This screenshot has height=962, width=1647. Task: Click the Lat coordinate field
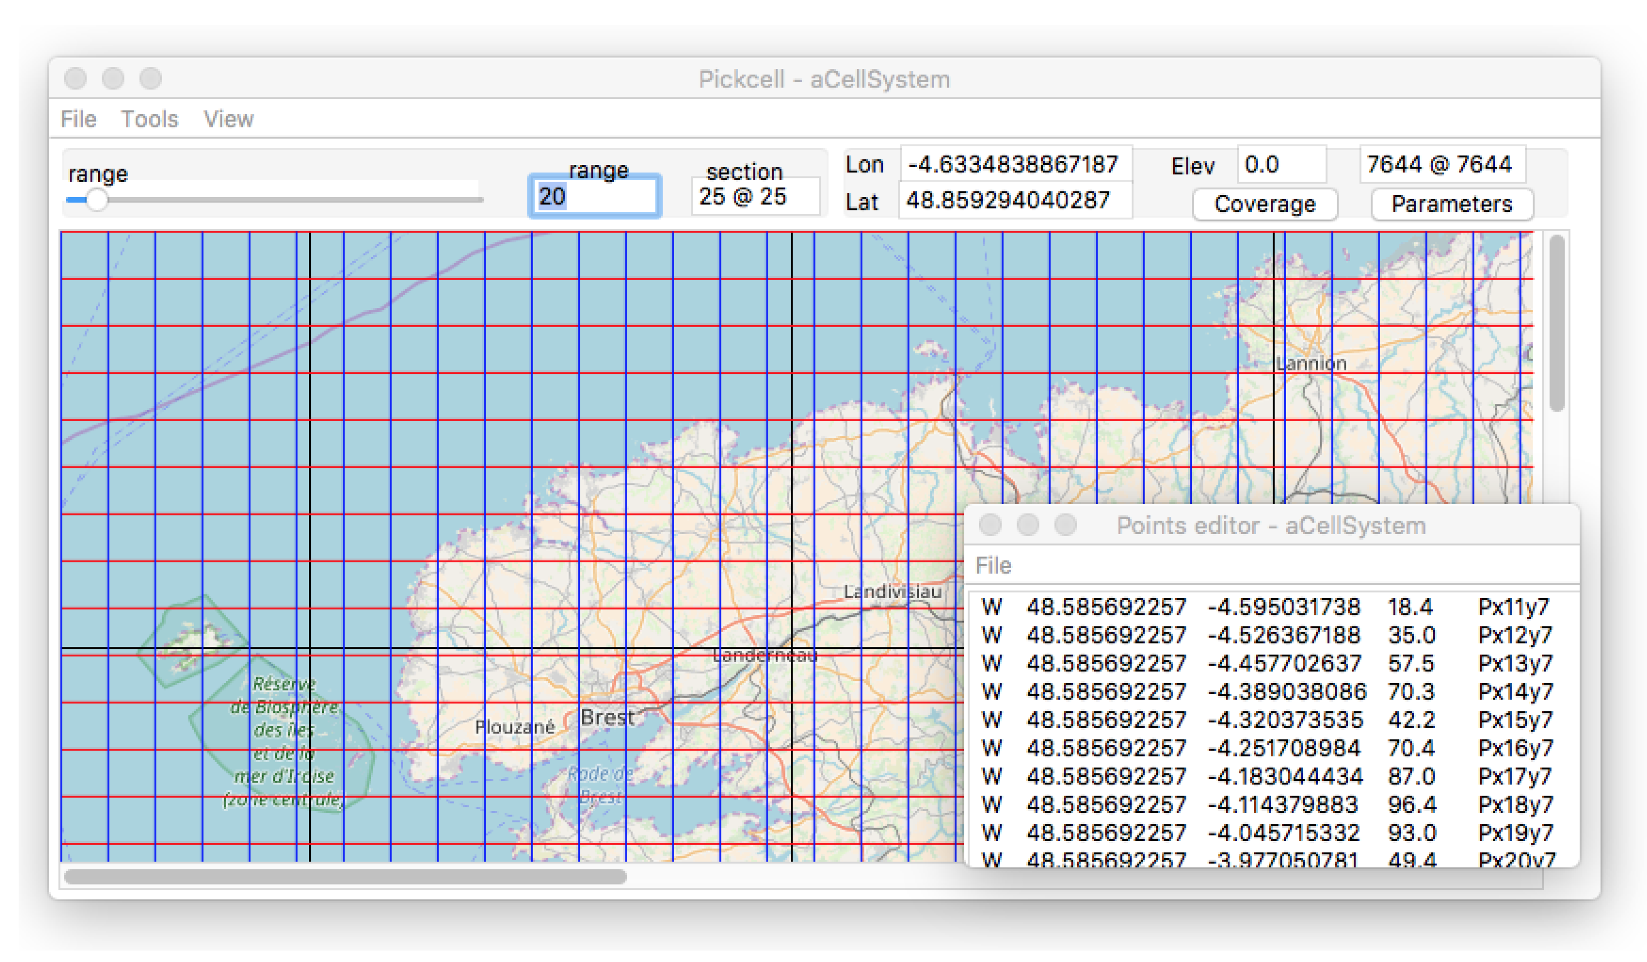[x=1015, y=200]
